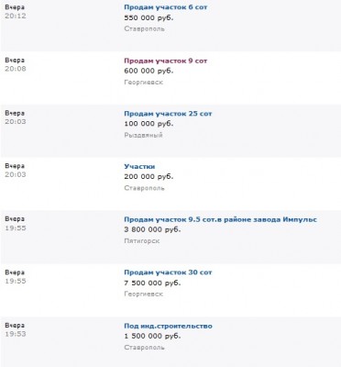Click the Вчера 20:12 timestamp
The height and width of the screenshot is (367, 341).
(16, 11)
